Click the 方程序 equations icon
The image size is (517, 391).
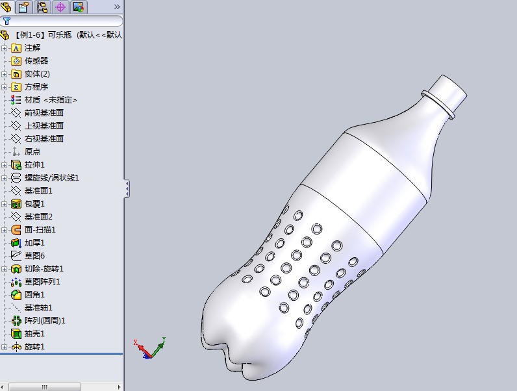pyautogui.click(x=16, y=87)
